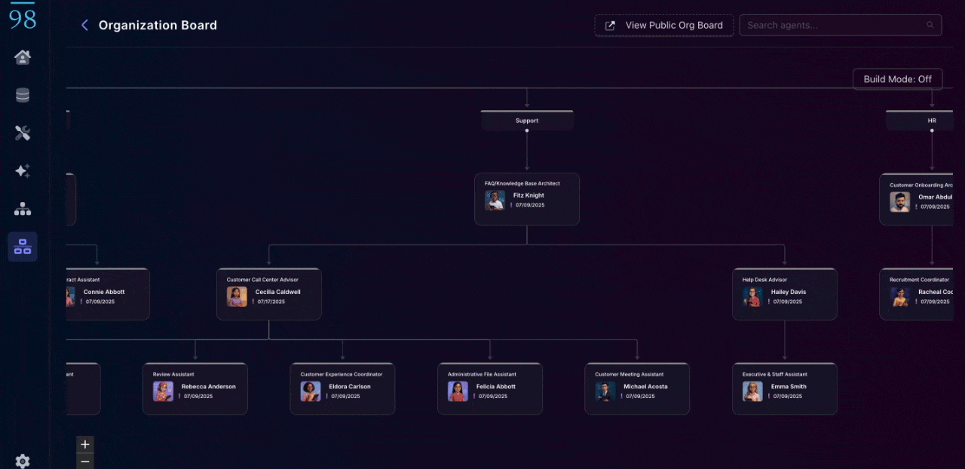The height and width of the screenshot is (469, 965).
Task: Open the hierarchy icon in sidebar
Action: (23, 209)
